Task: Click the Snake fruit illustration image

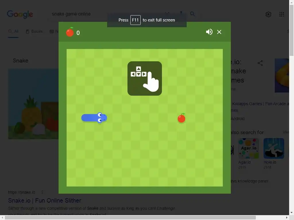Action: point(33,104)
